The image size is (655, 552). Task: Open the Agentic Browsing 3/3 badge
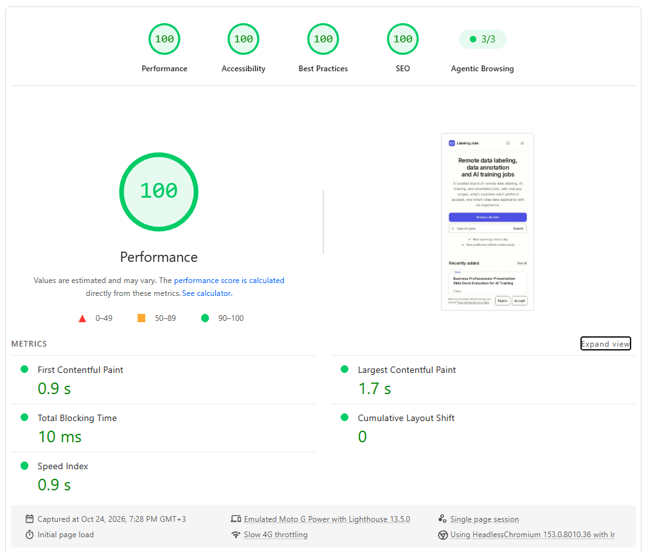pos(483,39)
